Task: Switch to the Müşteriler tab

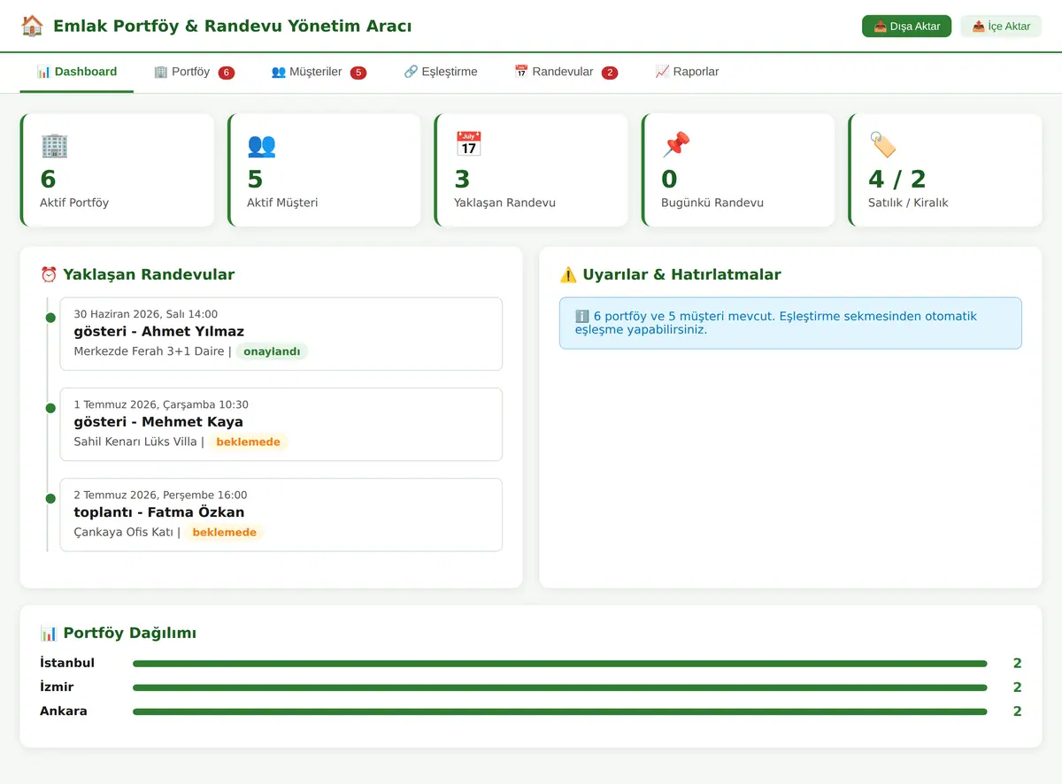Action: [x=319, y=73]
